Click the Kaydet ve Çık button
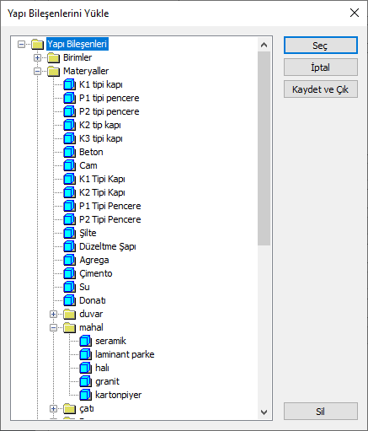 pos(321,89)
